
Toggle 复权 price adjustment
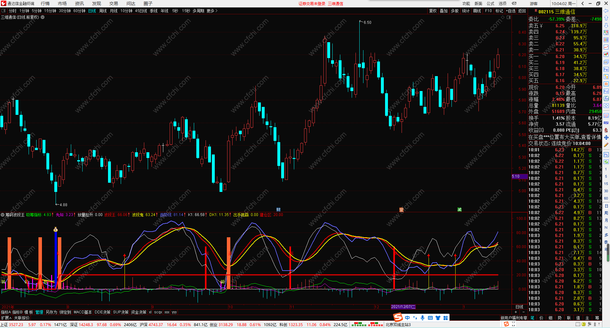(x=433, y=11)
